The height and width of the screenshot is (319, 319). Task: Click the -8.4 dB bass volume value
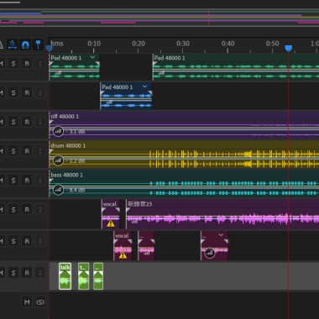tap(75, 191)
